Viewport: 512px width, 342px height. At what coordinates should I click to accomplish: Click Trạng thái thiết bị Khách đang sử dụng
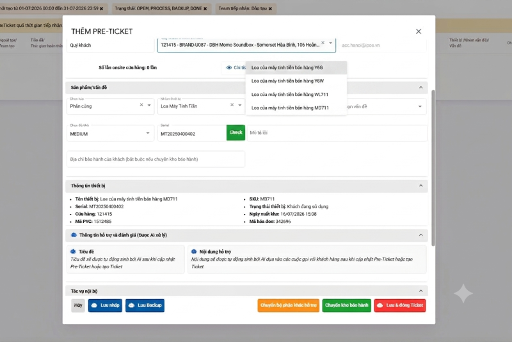(289, 206)
